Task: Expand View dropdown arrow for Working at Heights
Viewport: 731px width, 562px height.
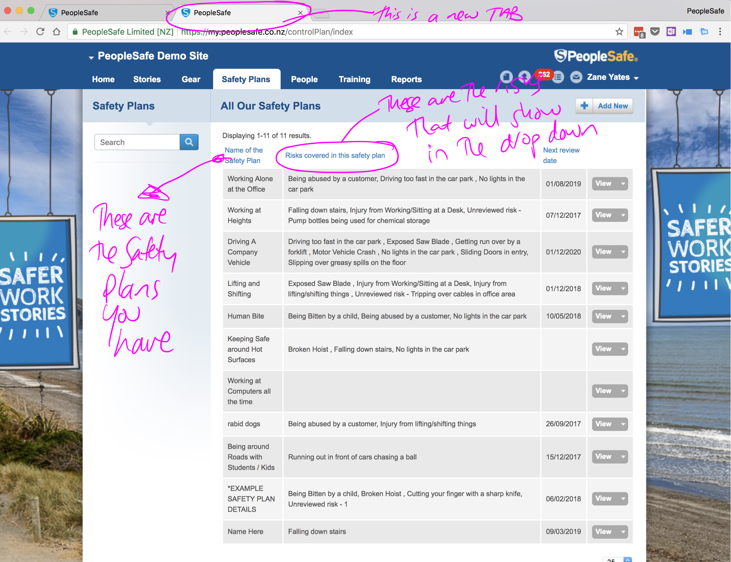Action: [623, 215]
